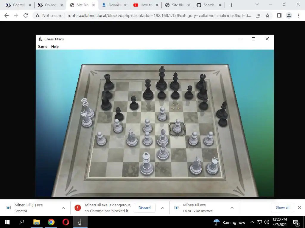Switch to the GitHub Search tab
The height and width of the screenshot is (228, 305).
click(209, 5)
